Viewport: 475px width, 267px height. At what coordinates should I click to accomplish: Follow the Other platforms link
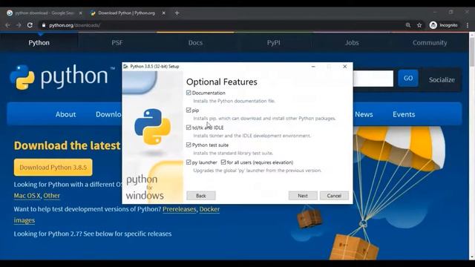51,196
